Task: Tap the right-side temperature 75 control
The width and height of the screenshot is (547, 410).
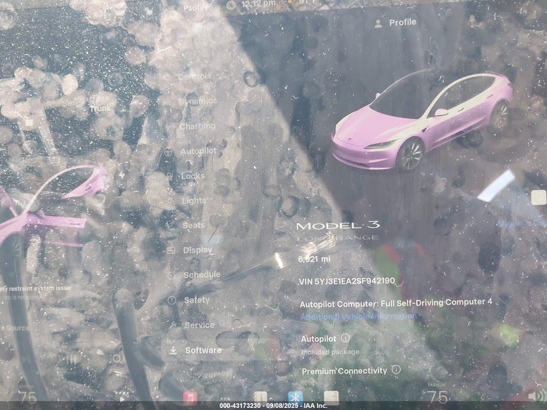Action: 438,396
